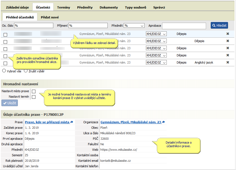Tick the checkbox of the first participant
This screenshot has height=170, width=236.
click(5, 35)
